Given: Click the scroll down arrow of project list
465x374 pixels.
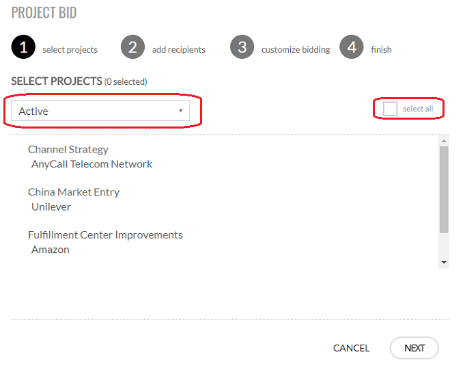Looking at the screenshot, I should point(444,262).
